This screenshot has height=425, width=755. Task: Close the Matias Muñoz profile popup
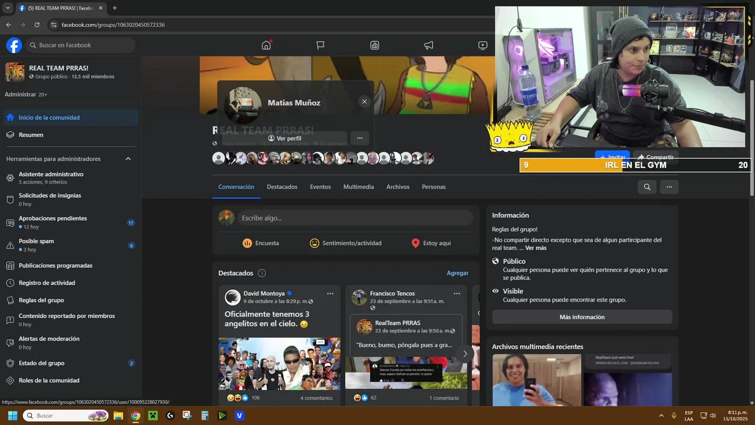pyautogui.click(x=365, y=102)
